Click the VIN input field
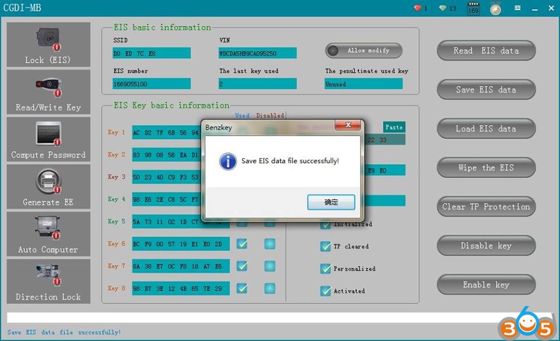The width and height of the screenshot is (560, 341). (257, 53)
